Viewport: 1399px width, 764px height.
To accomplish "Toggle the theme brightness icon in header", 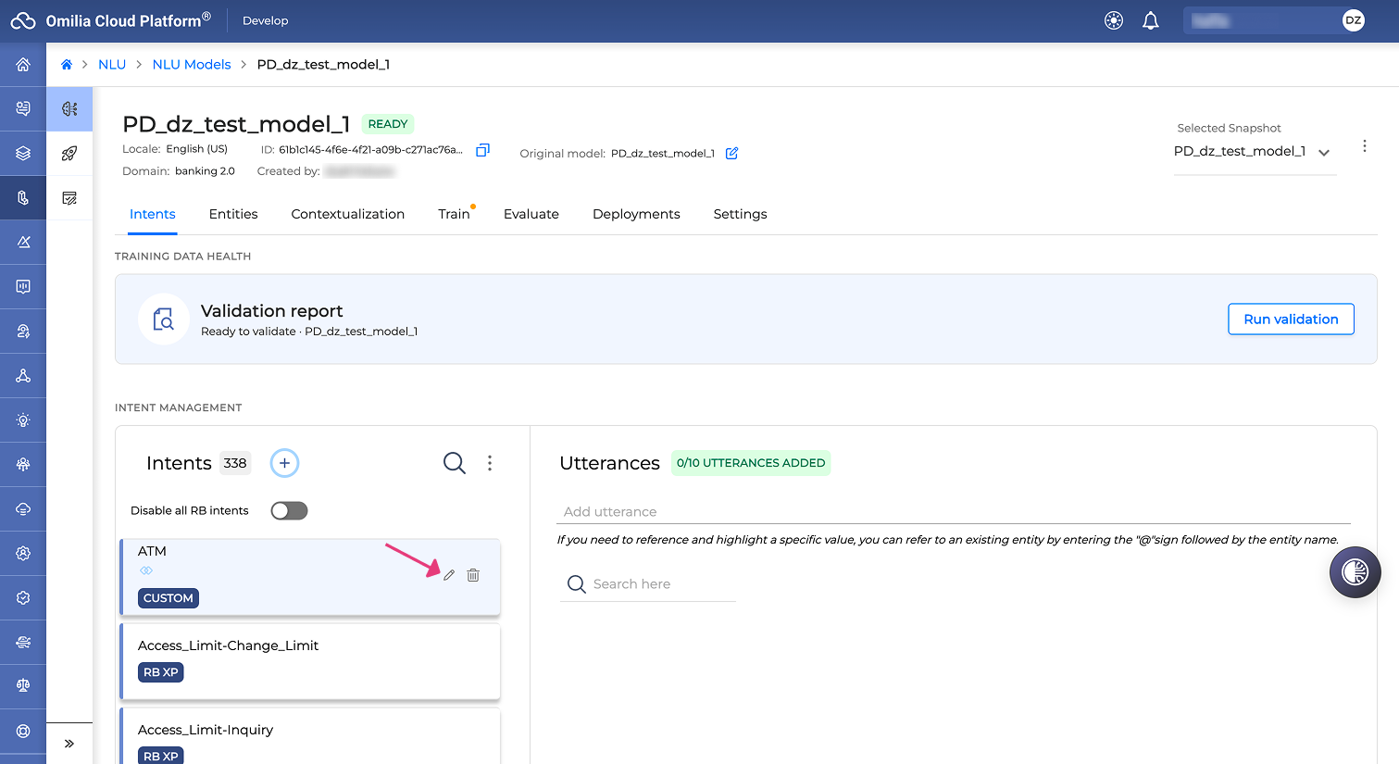I will point(1114,20).
